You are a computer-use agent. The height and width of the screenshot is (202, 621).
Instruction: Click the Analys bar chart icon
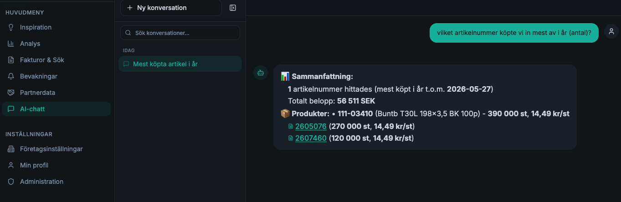point(11,44)
